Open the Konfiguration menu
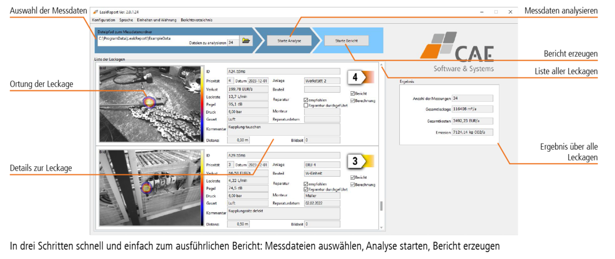Image resolution: width=615 pixels, height=259 pixels. pyautogui.click(x=104, y=20)
